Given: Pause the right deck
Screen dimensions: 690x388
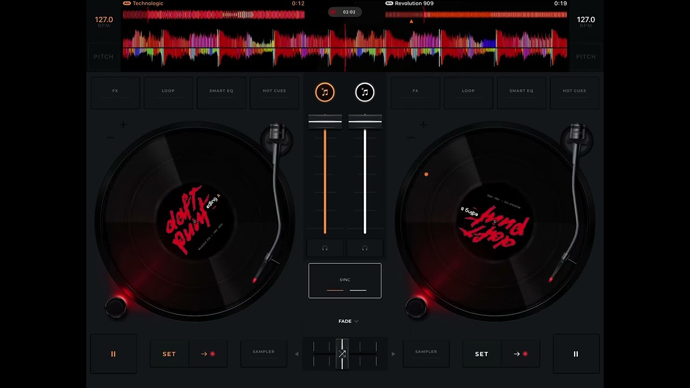Looking at the screenshot, I should coord(576,354).
